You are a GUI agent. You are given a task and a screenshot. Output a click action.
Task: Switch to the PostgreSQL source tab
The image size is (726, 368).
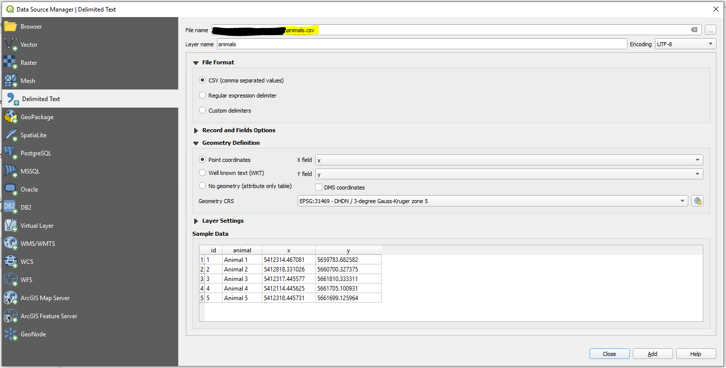pos(90,153)
